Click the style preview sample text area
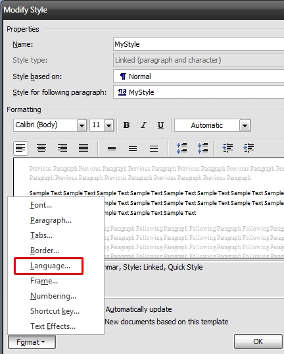The height and width of the screenshot is (354, 284). coord(149,208)
